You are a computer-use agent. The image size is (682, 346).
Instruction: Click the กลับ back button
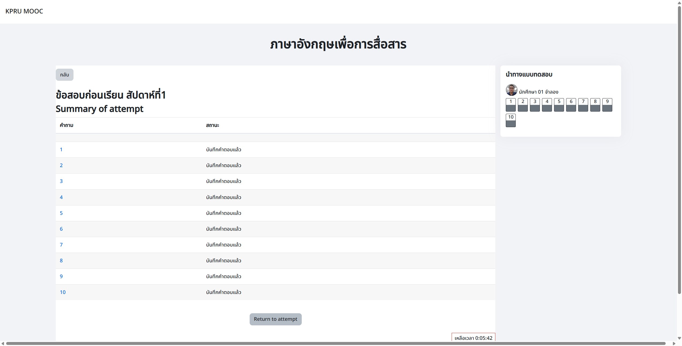(x=64, y=75)
